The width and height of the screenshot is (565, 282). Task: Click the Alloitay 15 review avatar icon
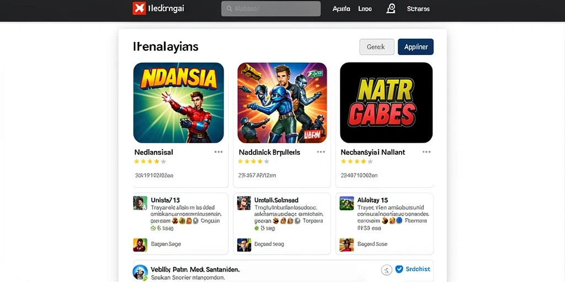347,203
